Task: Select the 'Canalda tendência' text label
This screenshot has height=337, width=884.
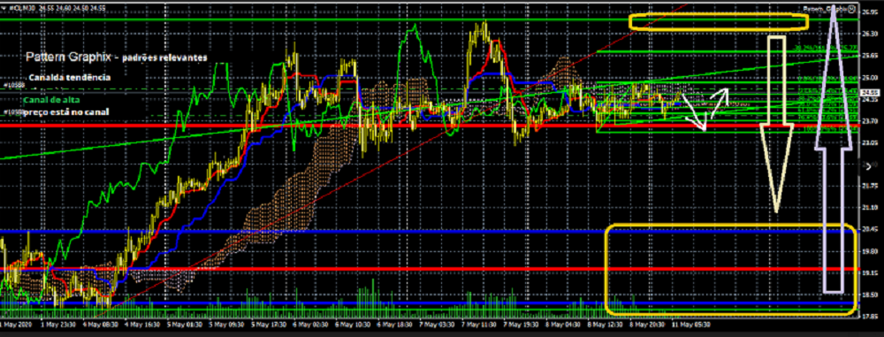Action: click(x=68, y=77)
